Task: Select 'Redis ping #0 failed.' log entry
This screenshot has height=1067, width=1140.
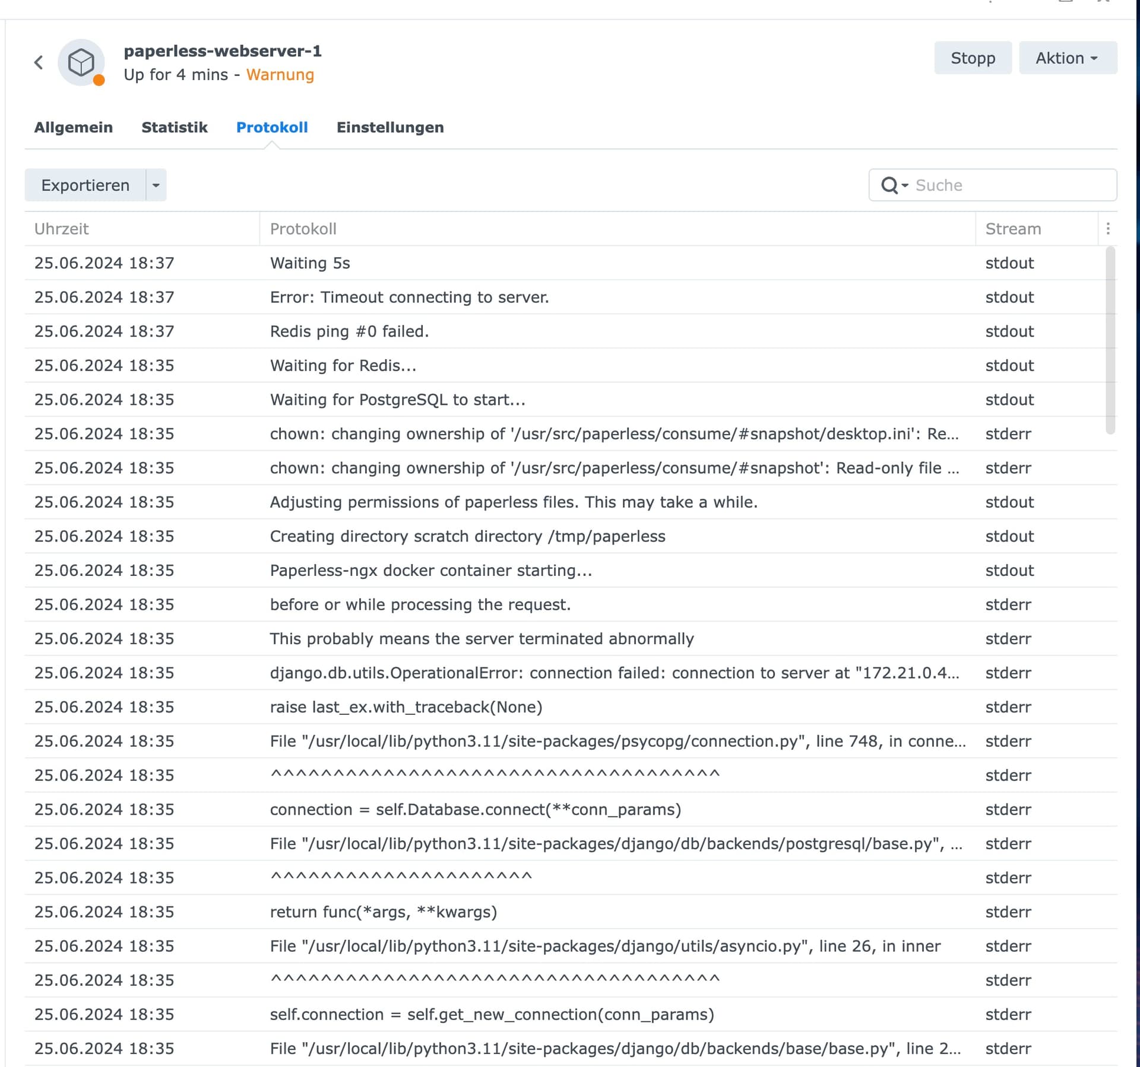Action: pos(571,331)
